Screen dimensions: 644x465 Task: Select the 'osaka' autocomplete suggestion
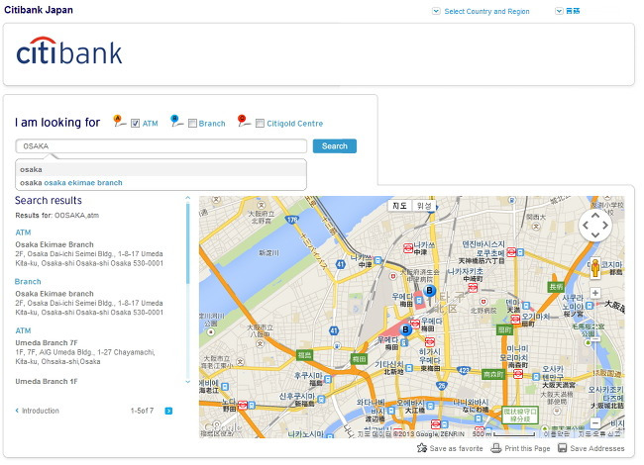tap(161, 169)
